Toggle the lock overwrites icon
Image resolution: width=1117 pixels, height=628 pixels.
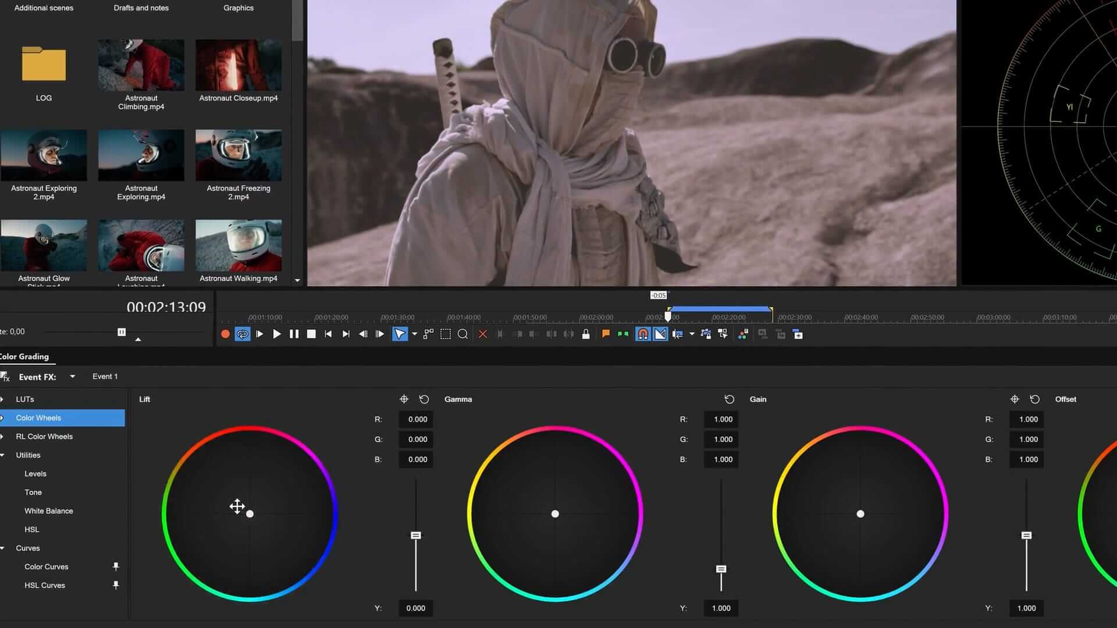(x=586, y=334)
